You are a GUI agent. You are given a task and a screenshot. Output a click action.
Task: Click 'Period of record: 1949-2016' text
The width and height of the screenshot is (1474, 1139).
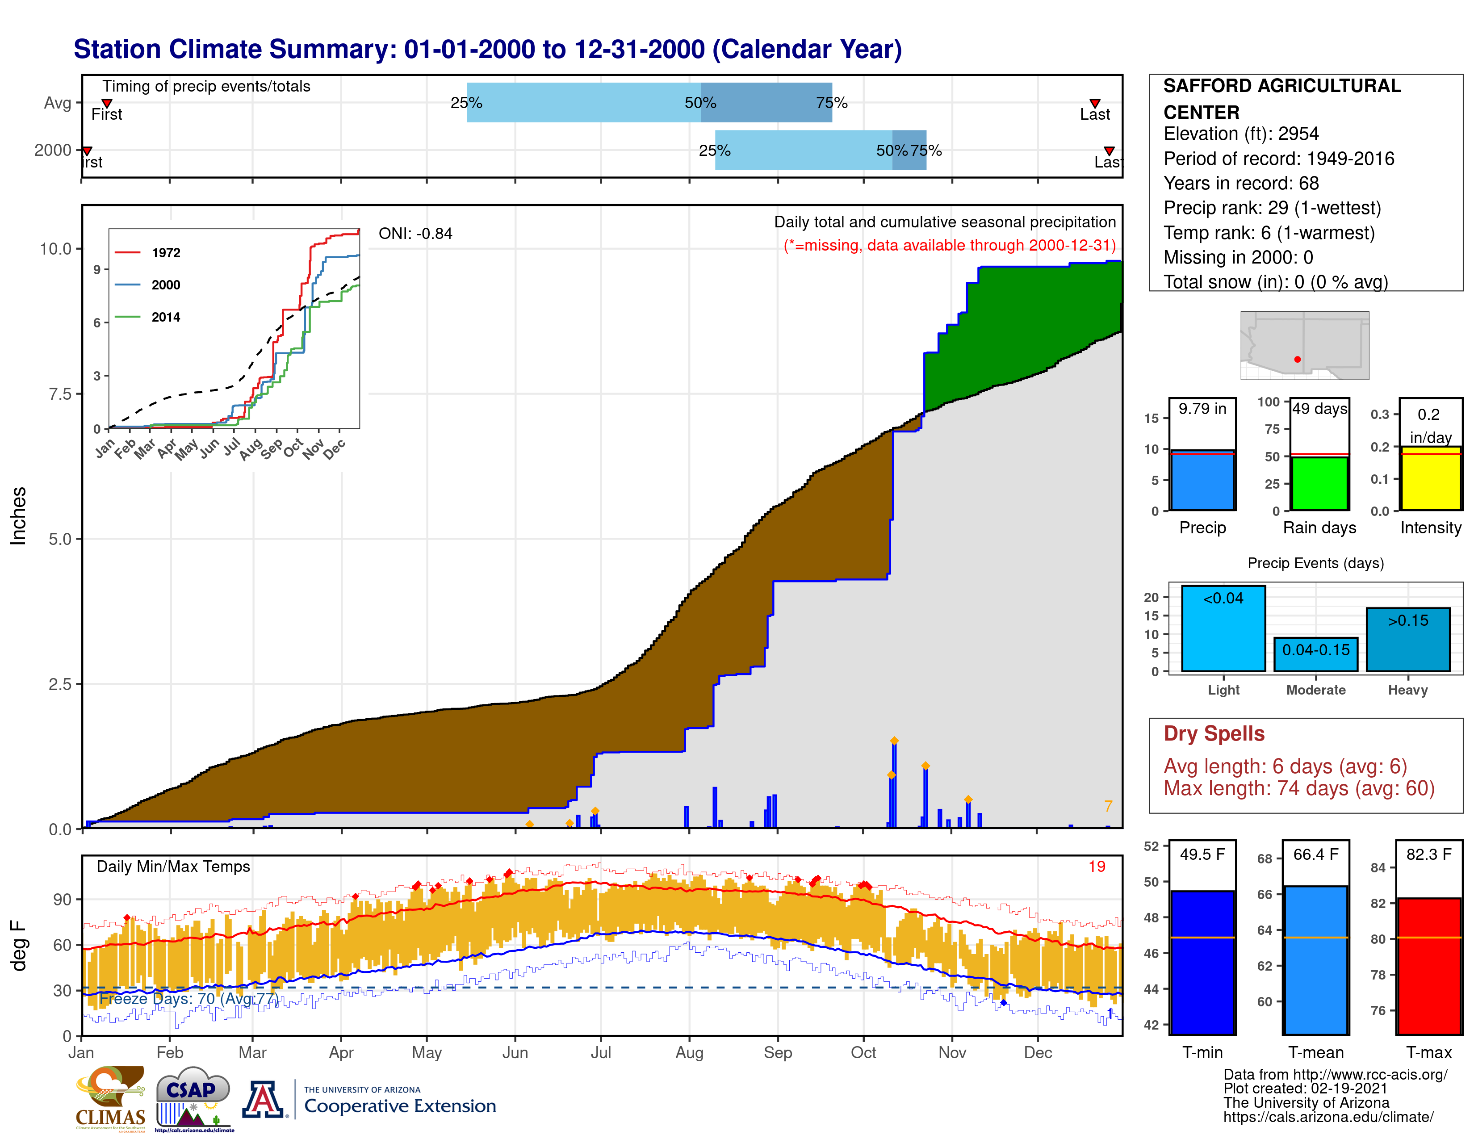click(x=1278, y=159)
